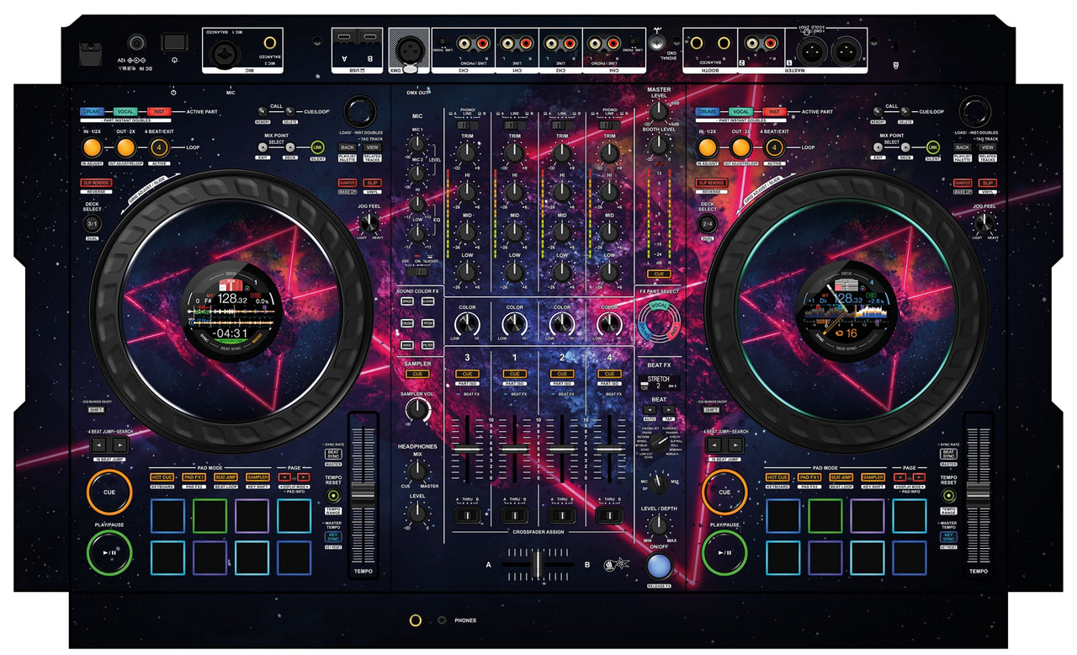Screen dimensions: 1077x655
Task: Go to next pad PAGE on left deck
Action: tap(305, 477)
